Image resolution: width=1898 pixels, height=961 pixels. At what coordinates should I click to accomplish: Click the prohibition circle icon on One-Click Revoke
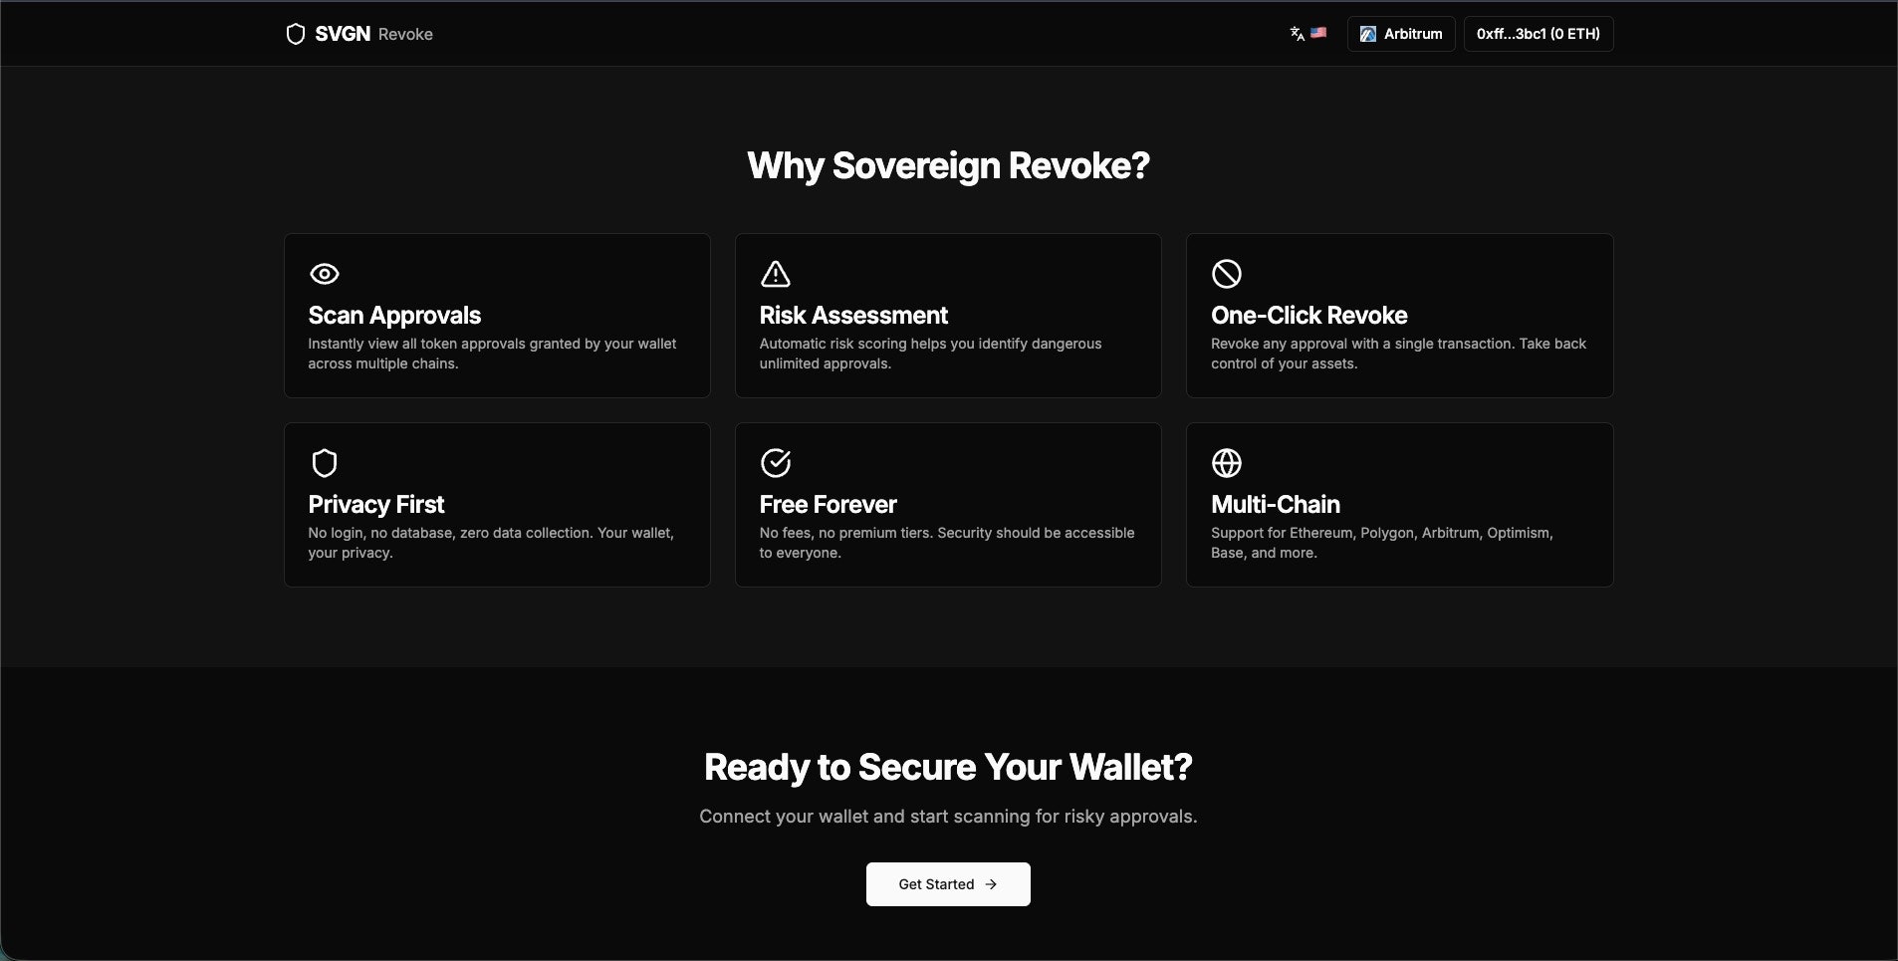coord(1226,273)
